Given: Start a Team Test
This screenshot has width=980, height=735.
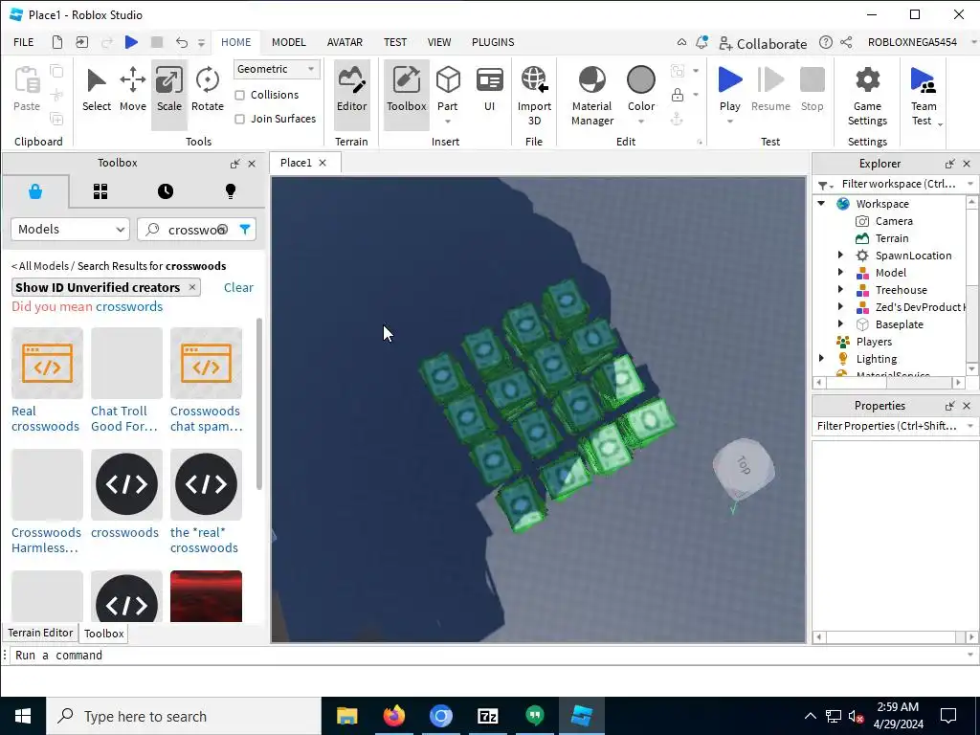Looking at the screenshot, I should click(x=924, y=95).
